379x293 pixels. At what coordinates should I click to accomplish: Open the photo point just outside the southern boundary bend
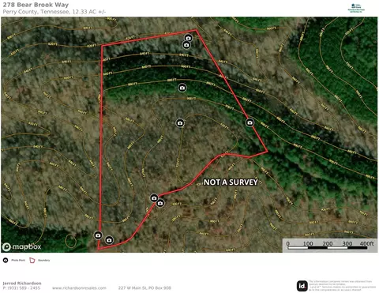point(160,203)
